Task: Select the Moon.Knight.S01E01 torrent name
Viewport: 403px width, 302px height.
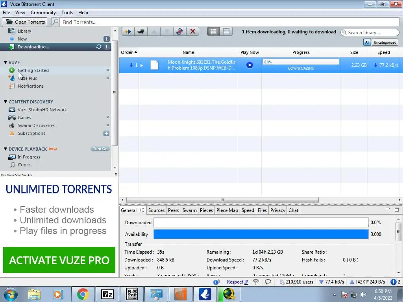Action: [x=201, y=65]
